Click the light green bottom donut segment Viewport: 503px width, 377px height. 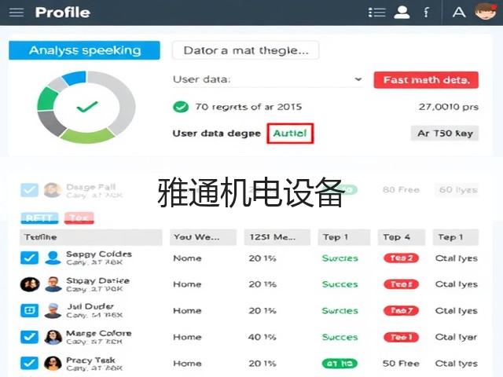pyautogui.click(x=87, y=136)
